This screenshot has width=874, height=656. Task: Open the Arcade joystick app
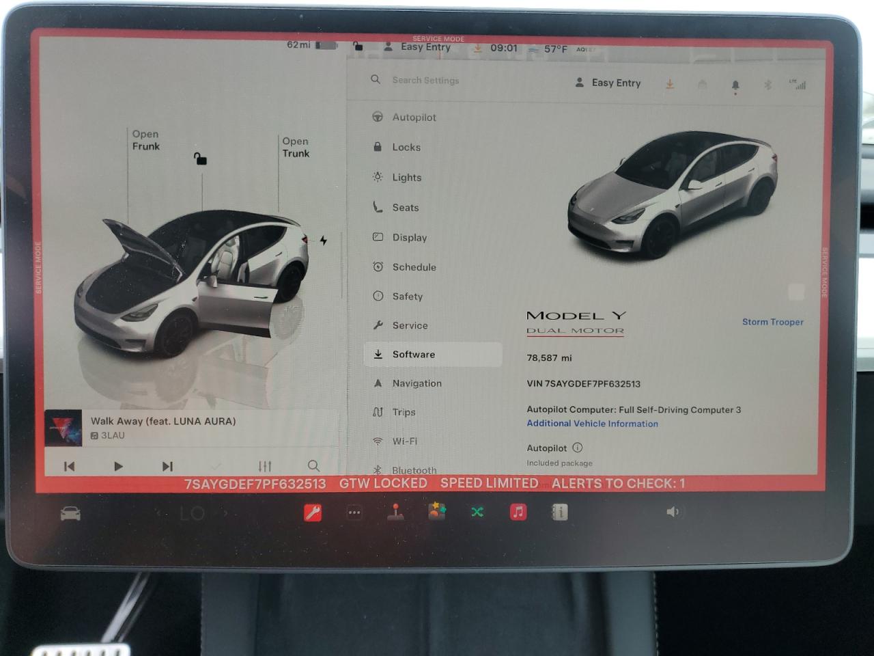(395, 512)
